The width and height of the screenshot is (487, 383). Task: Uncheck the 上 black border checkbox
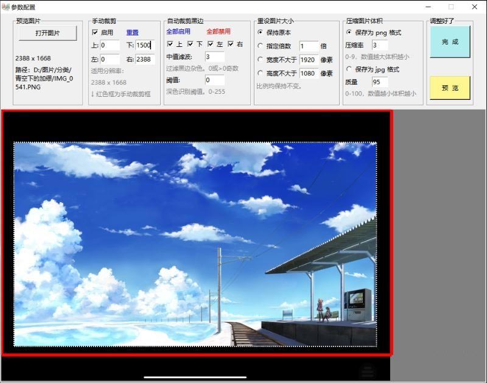click(170, 44)
